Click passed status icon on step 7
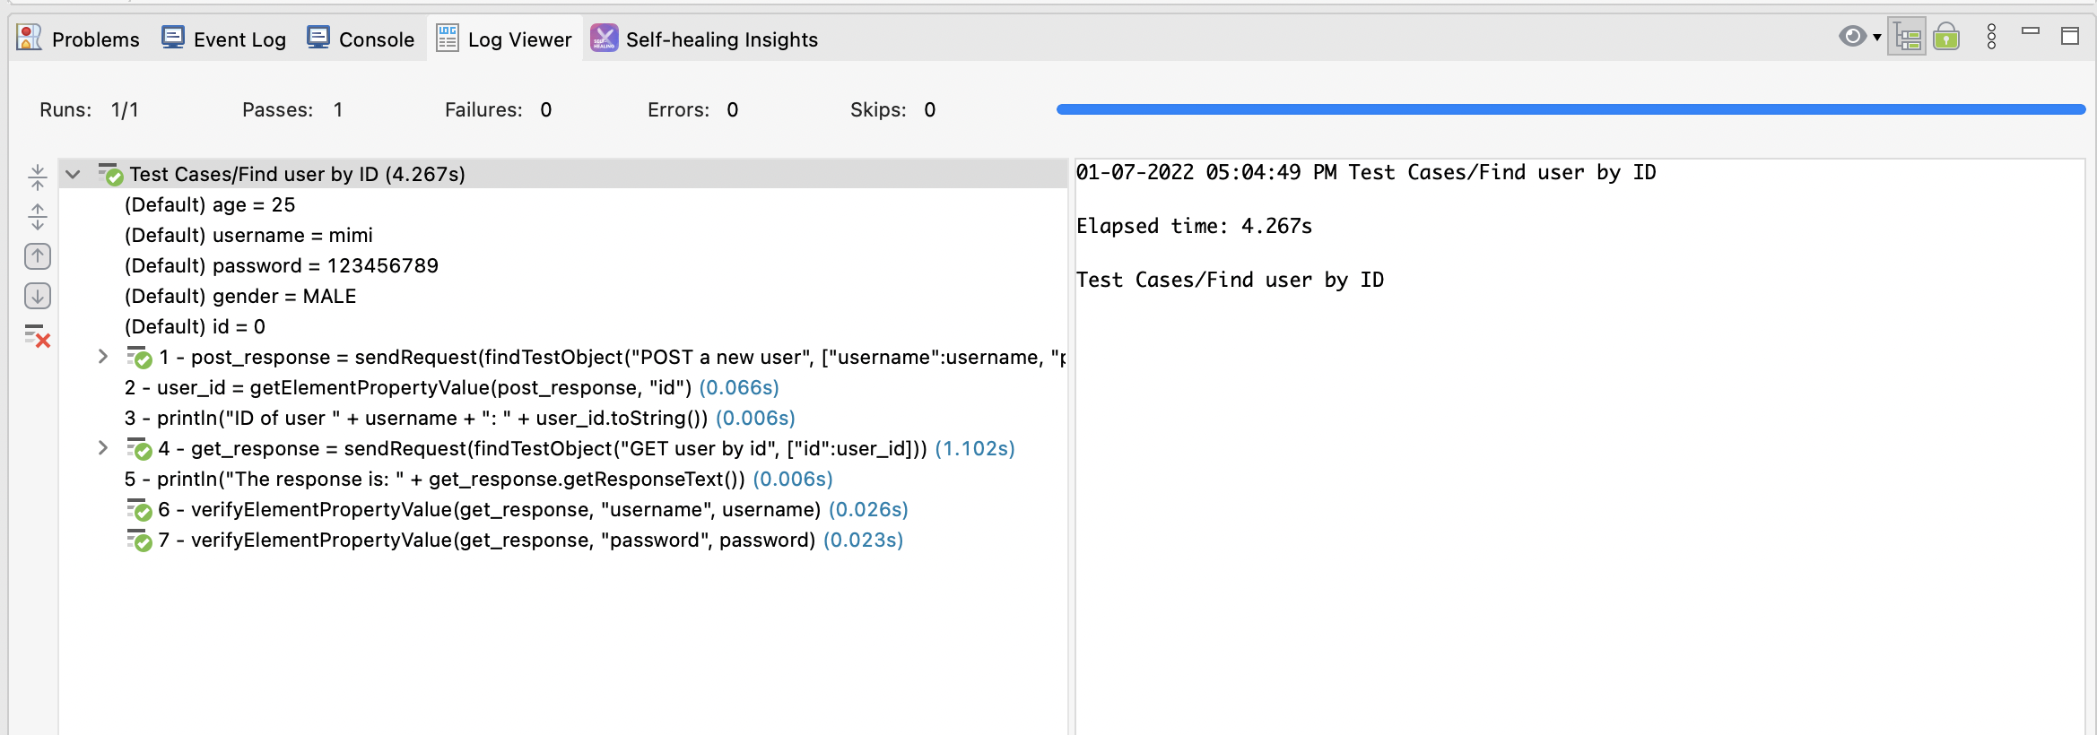2097x735 pixels. pos(139,540)
